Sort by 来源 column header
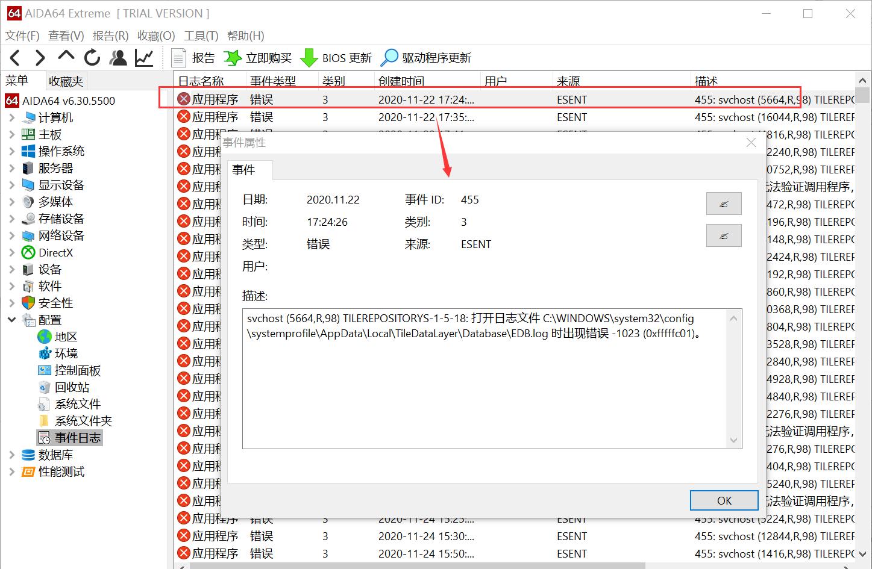The image size is (872, 569). click(x=621, y=81)
